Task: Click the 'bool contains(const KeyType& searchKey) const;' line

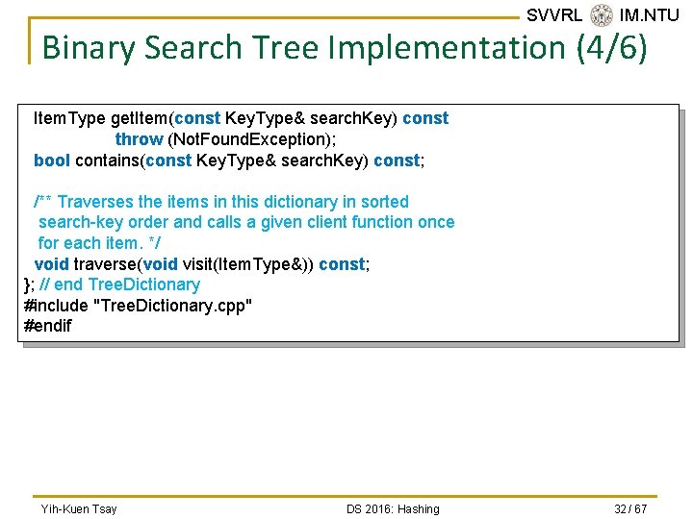Action: pos(229,161)
